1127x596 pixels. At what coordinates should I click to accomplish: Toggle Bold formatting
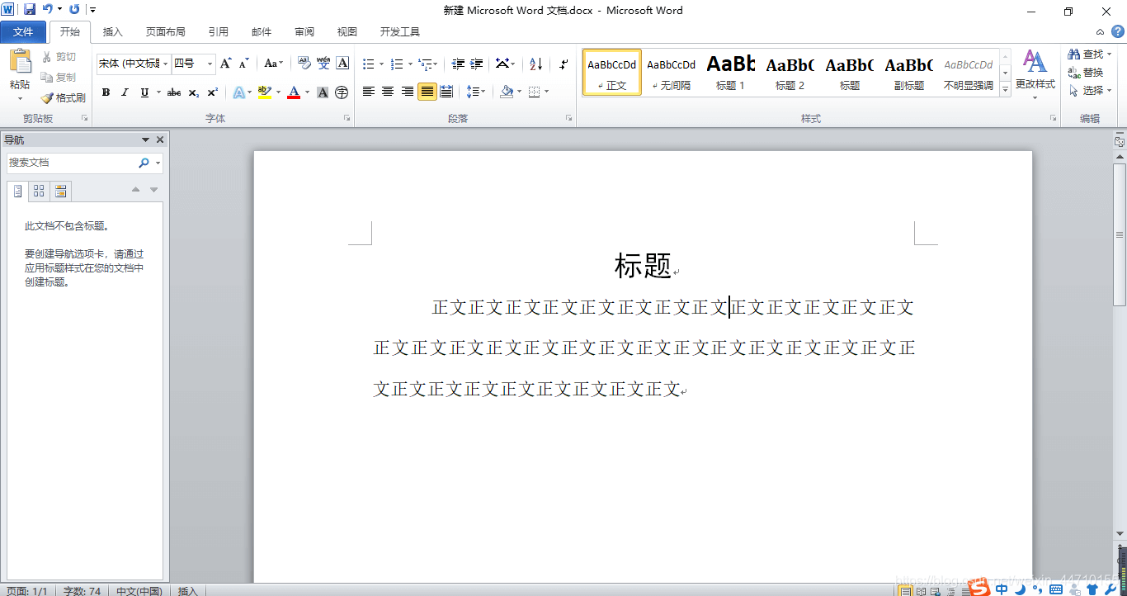106,92
